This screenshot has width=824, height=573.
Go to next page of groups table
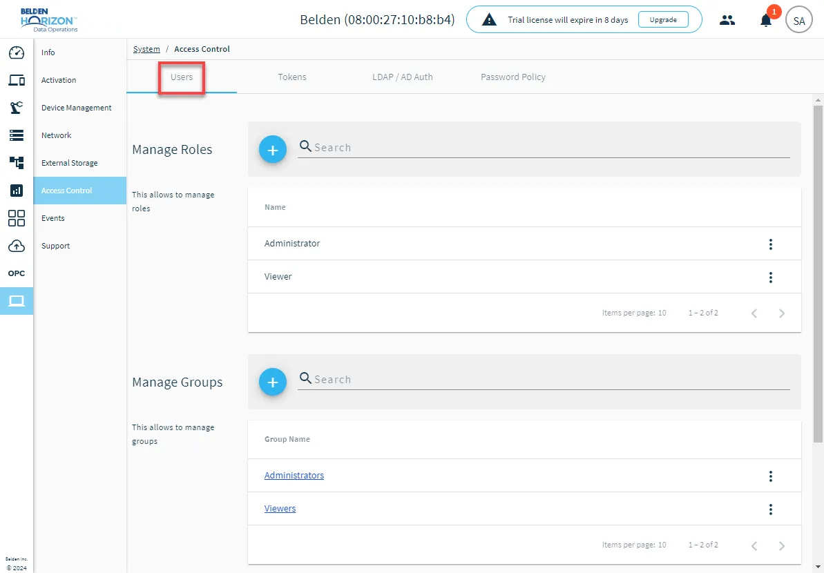coord(781,545)
